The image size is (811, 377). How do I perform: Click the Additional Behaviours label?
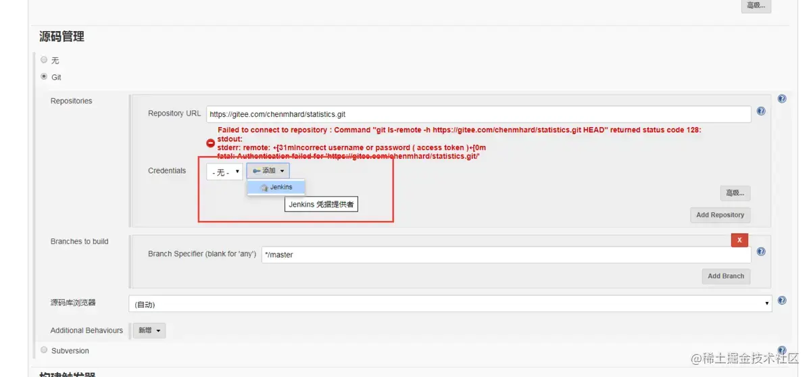87,330
